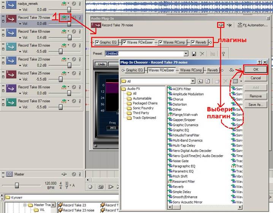This screenshot has width=273, height=213.
Task: Click the metronome tuning fork icon
Action: coord(67,185)
